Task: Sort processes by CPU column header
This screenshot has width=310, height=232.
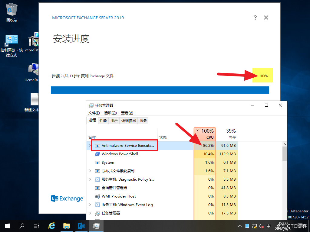Action: coord(205,134)
